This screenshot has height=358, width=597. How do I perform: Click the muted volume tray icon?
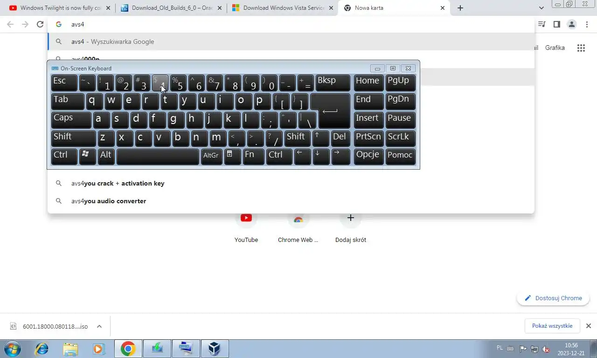click(546, 349)
